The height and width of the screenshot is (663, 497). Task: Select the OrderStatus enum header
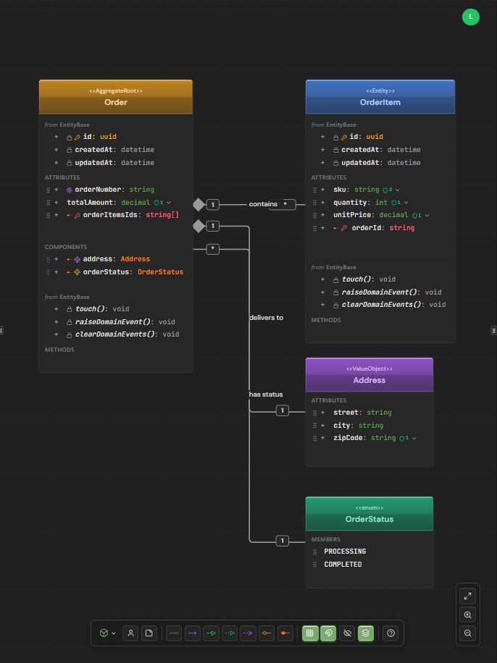tap(369, 514)
